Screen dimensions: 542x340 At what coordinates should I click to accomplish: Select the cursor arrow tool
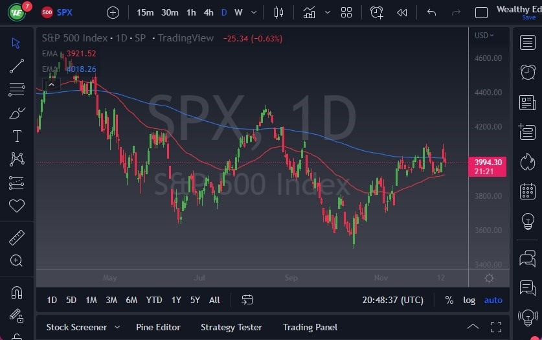coord(16,43)
